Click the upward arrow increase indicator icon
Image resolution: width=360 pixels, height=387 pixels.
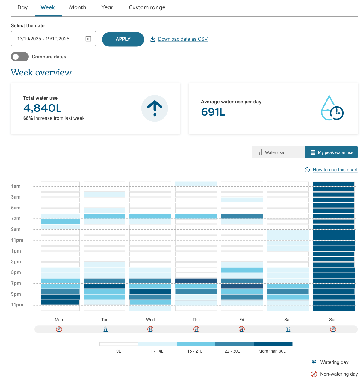(155, 108)
